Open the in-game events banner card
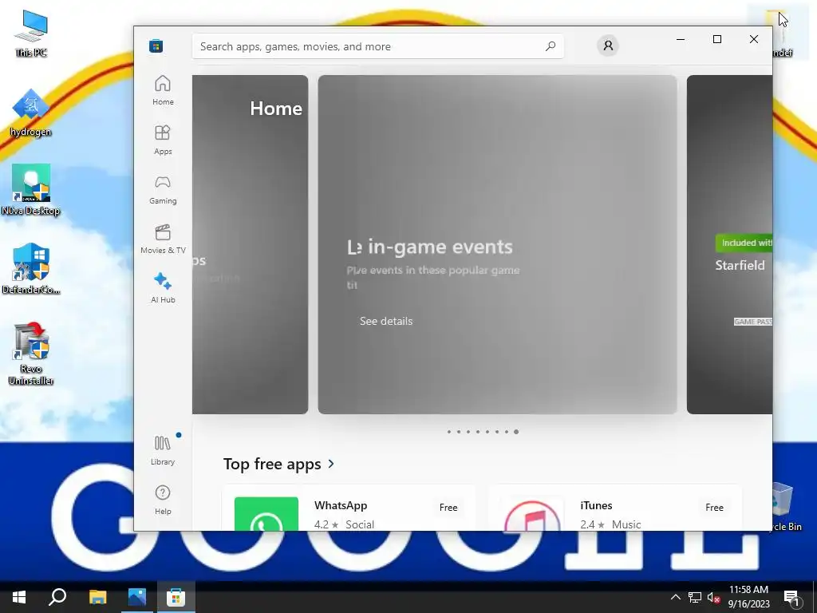 tap(498, 244)
